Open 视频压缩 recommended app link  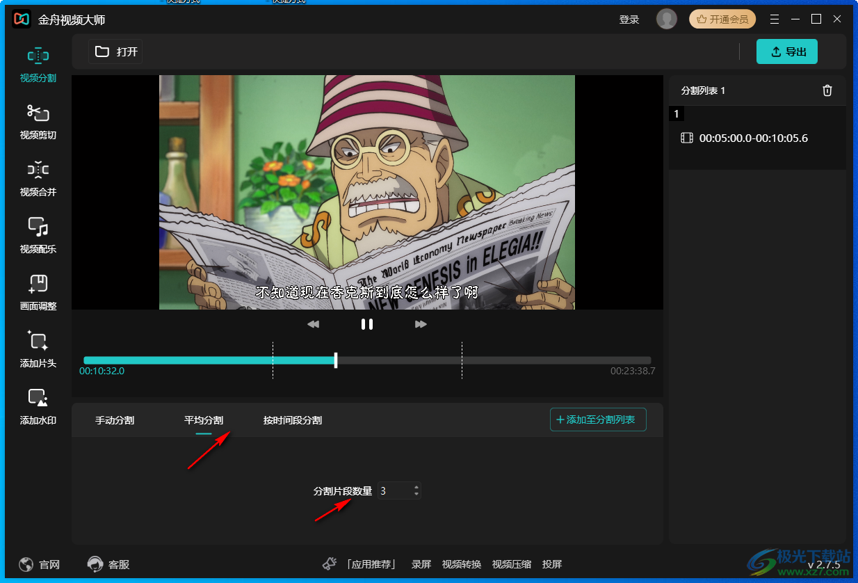point(512,564)
